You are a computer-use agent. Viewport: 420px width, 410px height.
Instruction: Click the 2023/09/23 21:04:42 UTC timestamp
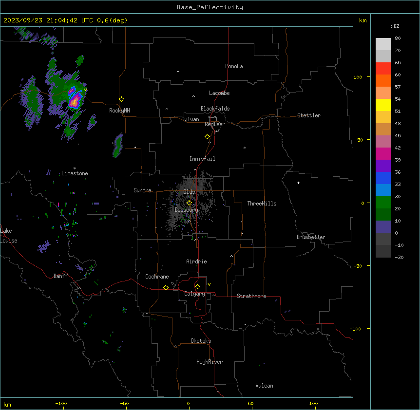[x=48, y=20]
